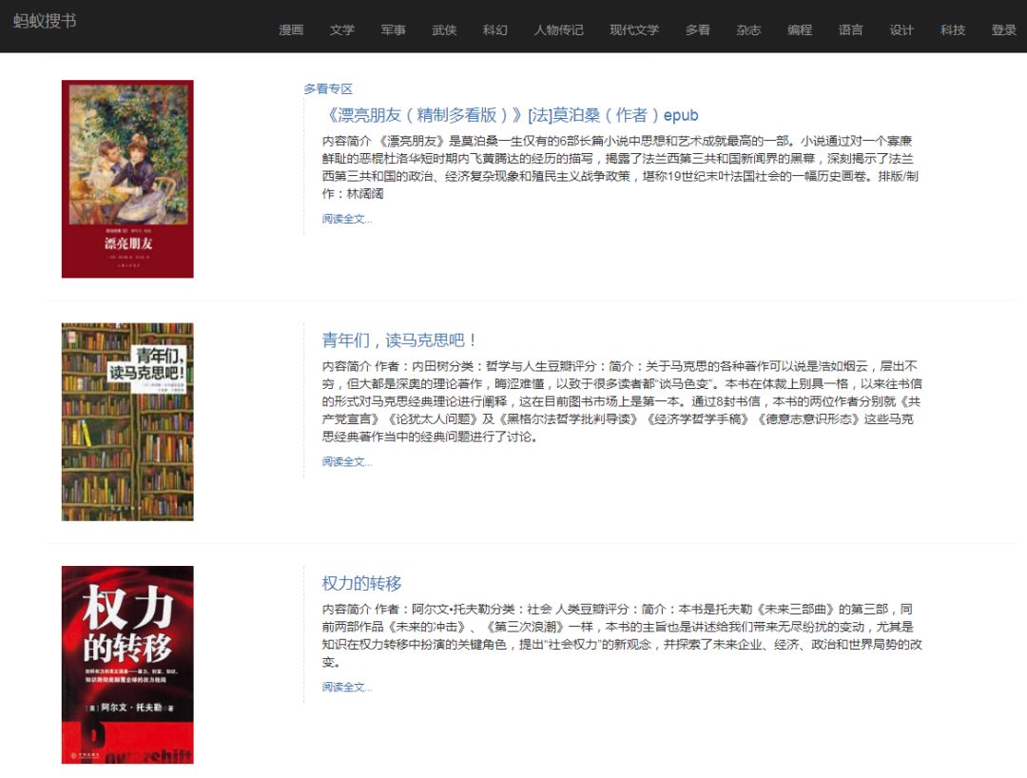Open the 军事 category page
The image size is (1027, 778).
tap(394, 29)
